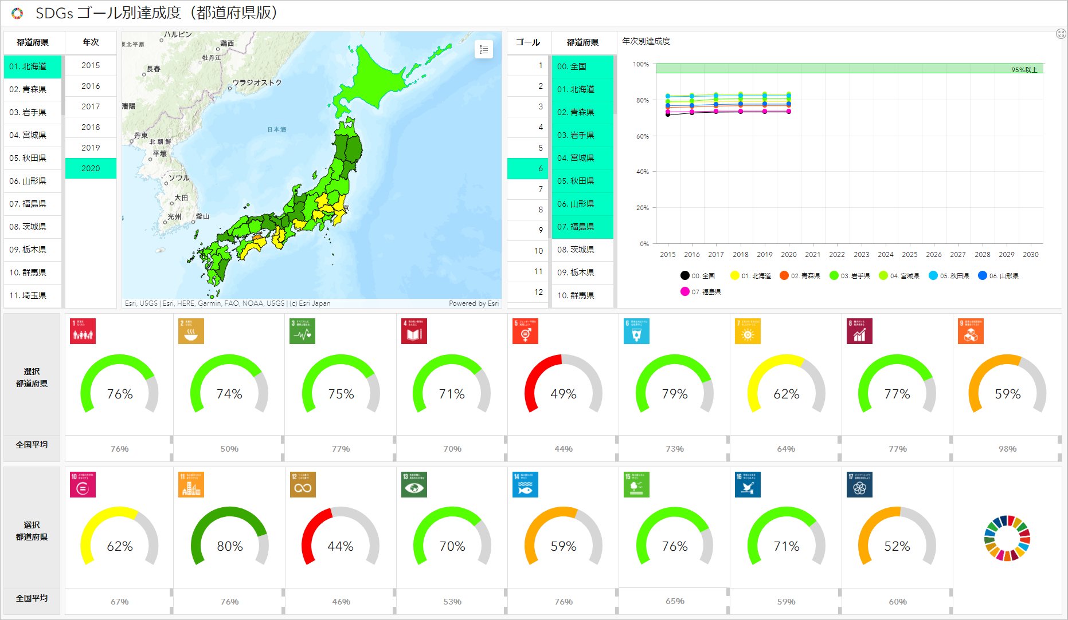
Task: Click the 07. 福島県 magenta legend marker
Action: 684,292
